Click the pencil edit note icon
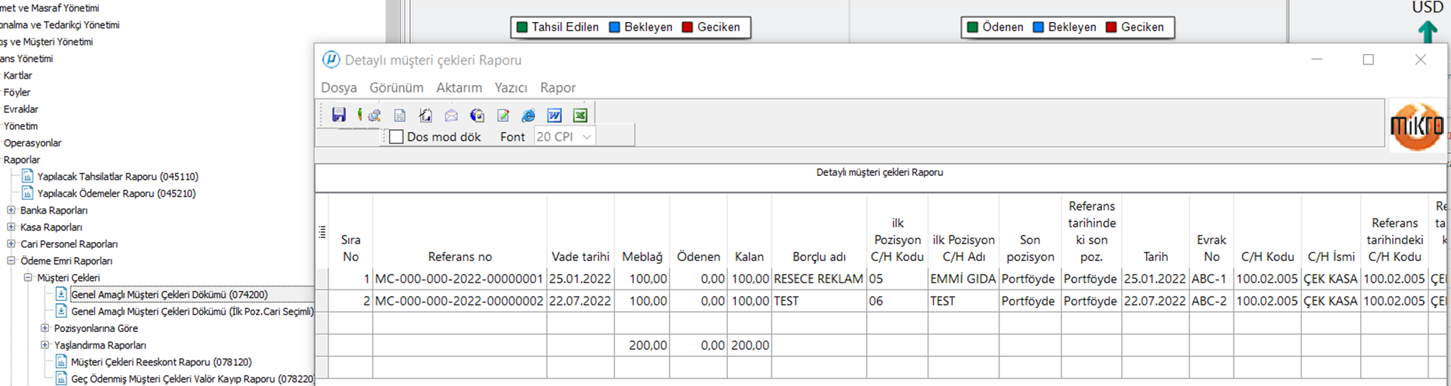Image resolution: width=1451 pixels, height=386 pixels. (x=503, y=116)
